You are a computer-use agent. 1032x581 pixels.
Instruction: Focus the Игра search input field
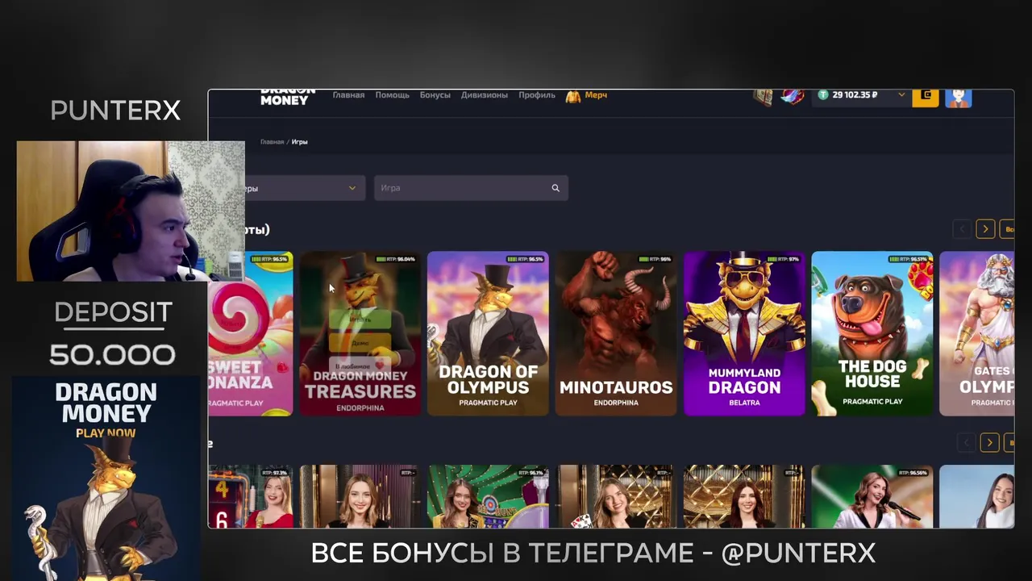[x=471, y=188]
